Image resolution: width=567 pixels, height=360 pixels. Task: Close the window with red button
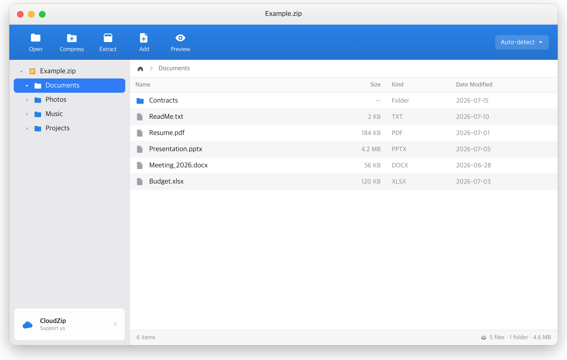pyautogui.click(x=20, y=14)
